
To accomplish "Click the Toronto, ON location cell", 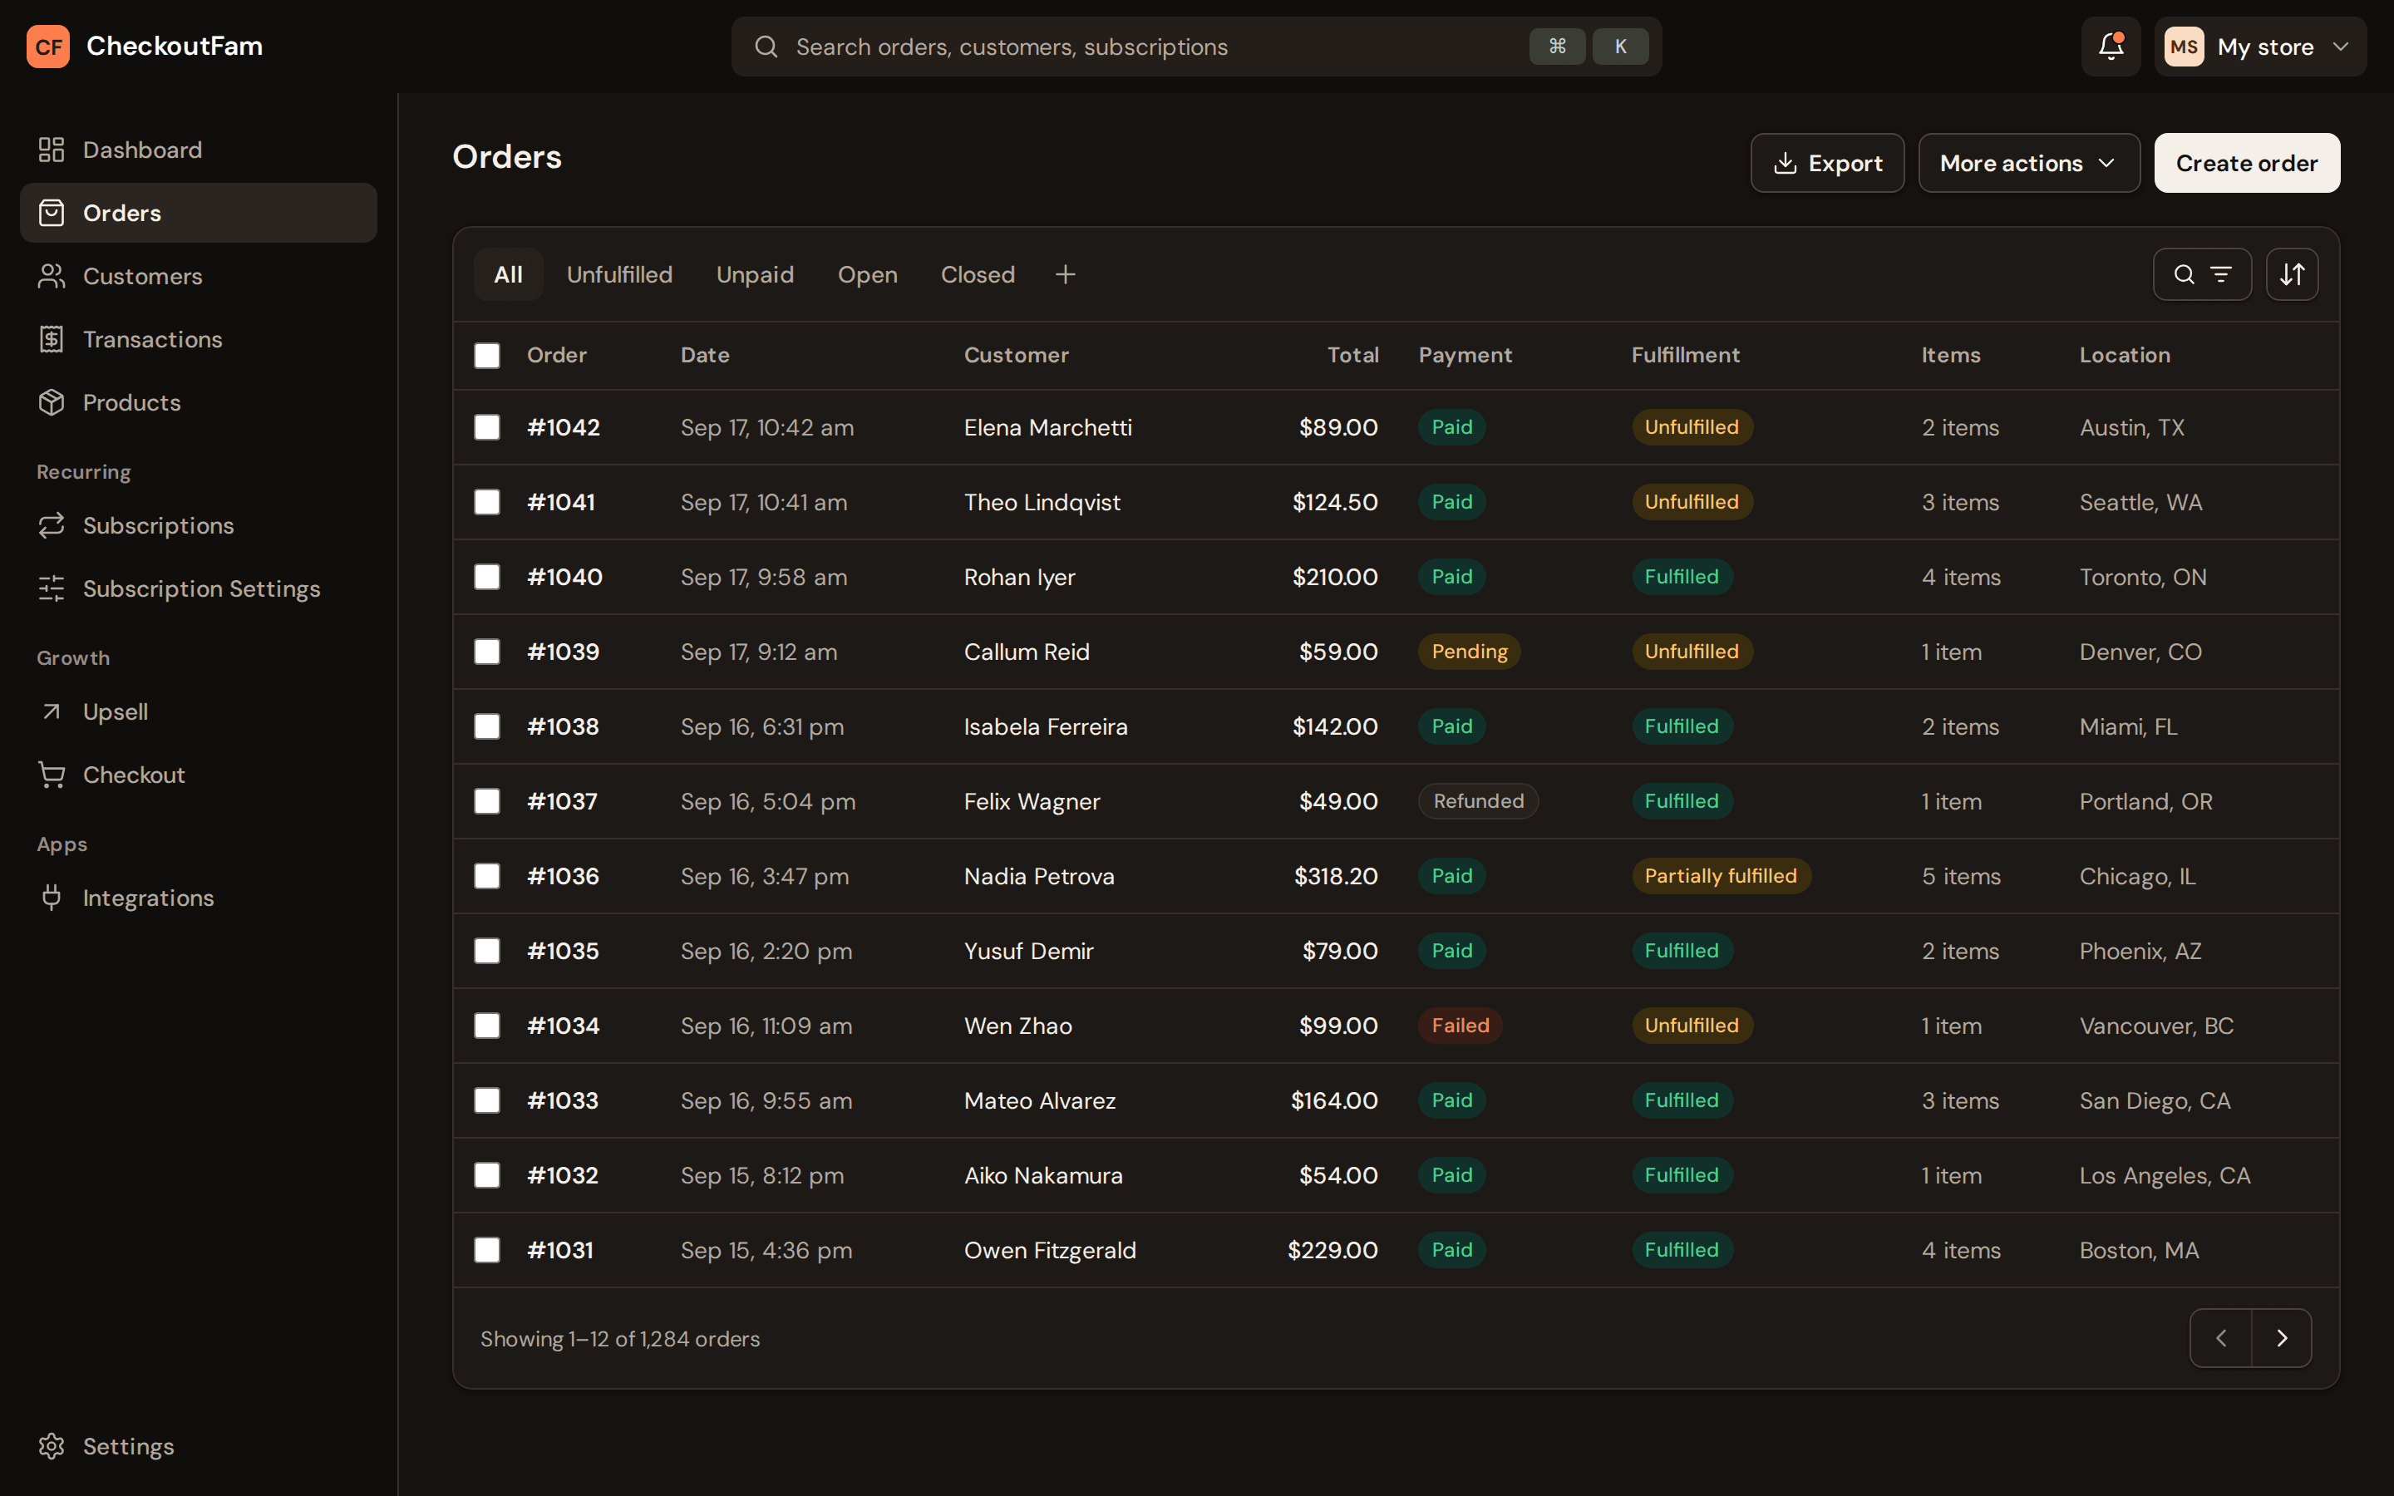I will point(2143,577).
